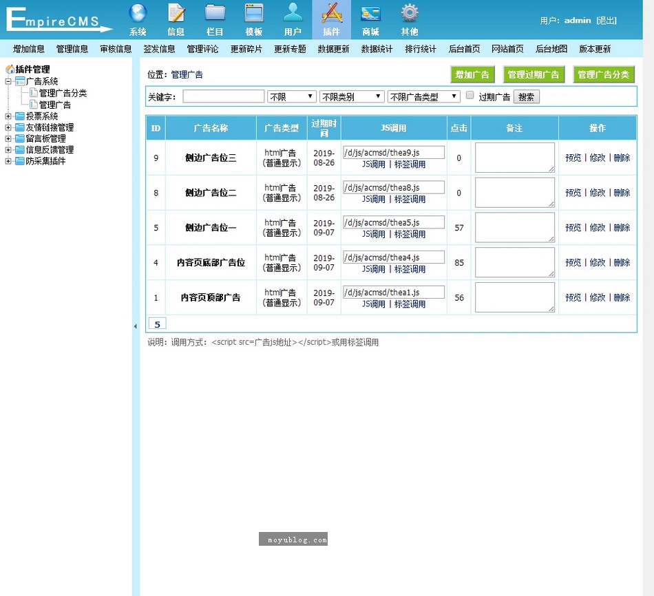Click the 增加广告 button
Viewport: 654px width, 596px height.
472,74
